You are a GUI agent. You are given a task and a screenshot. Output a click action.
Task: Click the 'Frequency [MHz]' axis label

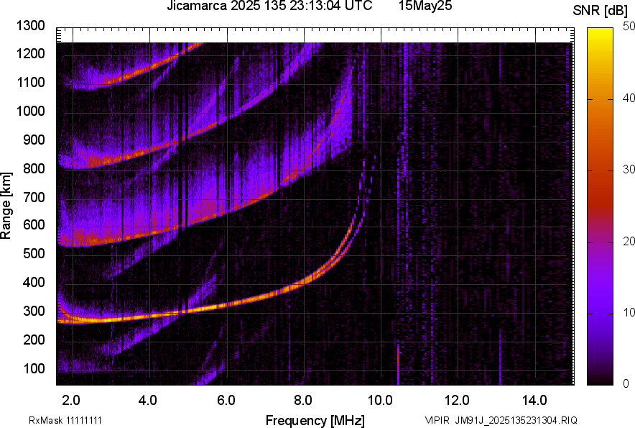(315, 420)
